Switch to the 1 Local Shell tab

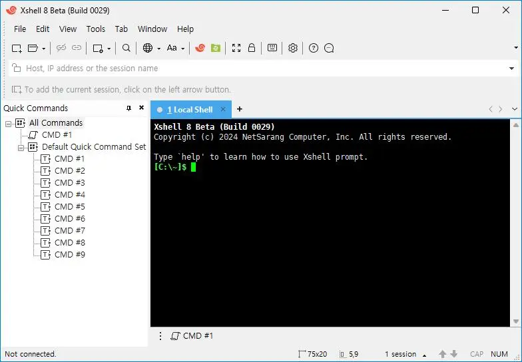[x=190, y=110]
